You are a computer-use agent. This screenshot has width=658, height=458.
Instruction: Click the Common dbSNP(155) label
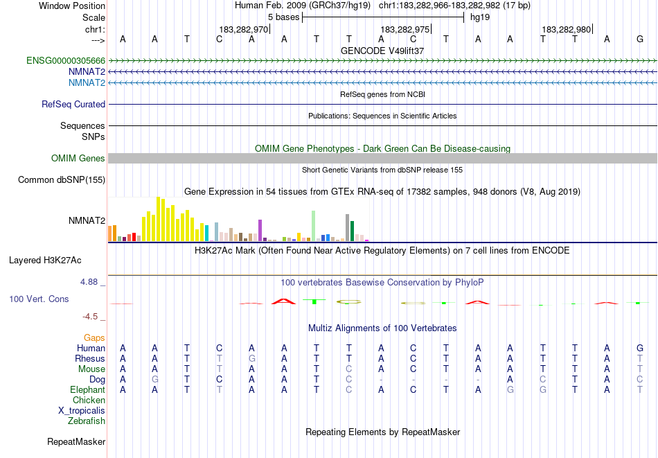(62, 179)
